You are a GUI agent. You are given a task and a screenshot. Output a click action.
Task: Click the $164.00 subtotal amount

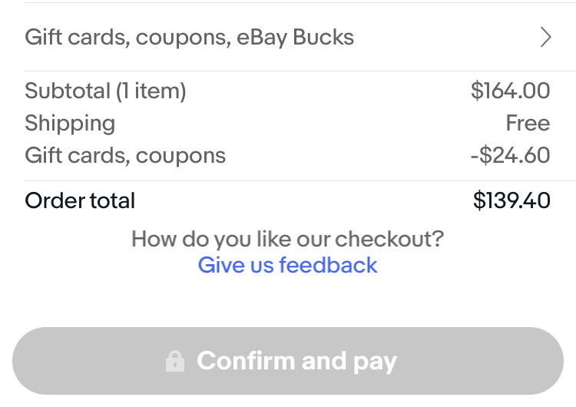[510, 91]
